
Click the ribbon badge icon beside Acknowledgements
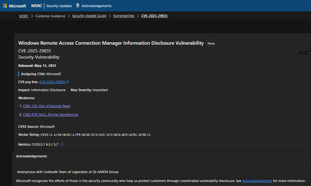coord(78,6)
